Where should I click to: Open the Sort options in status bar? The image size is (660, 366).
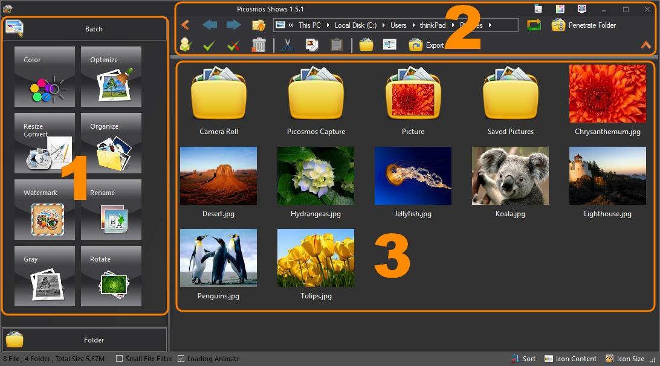pyautogui.click(x=523, y=359)
